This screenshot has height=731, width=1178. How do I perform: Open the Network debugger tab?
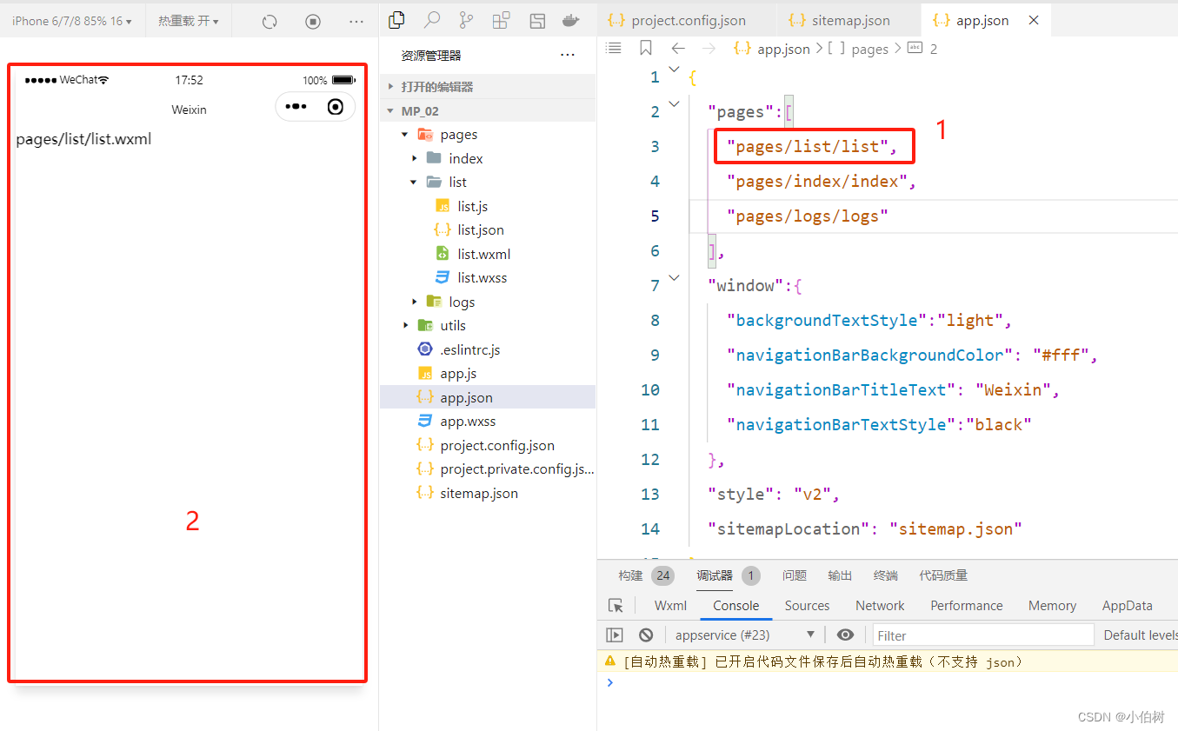[x=879, y=605]
